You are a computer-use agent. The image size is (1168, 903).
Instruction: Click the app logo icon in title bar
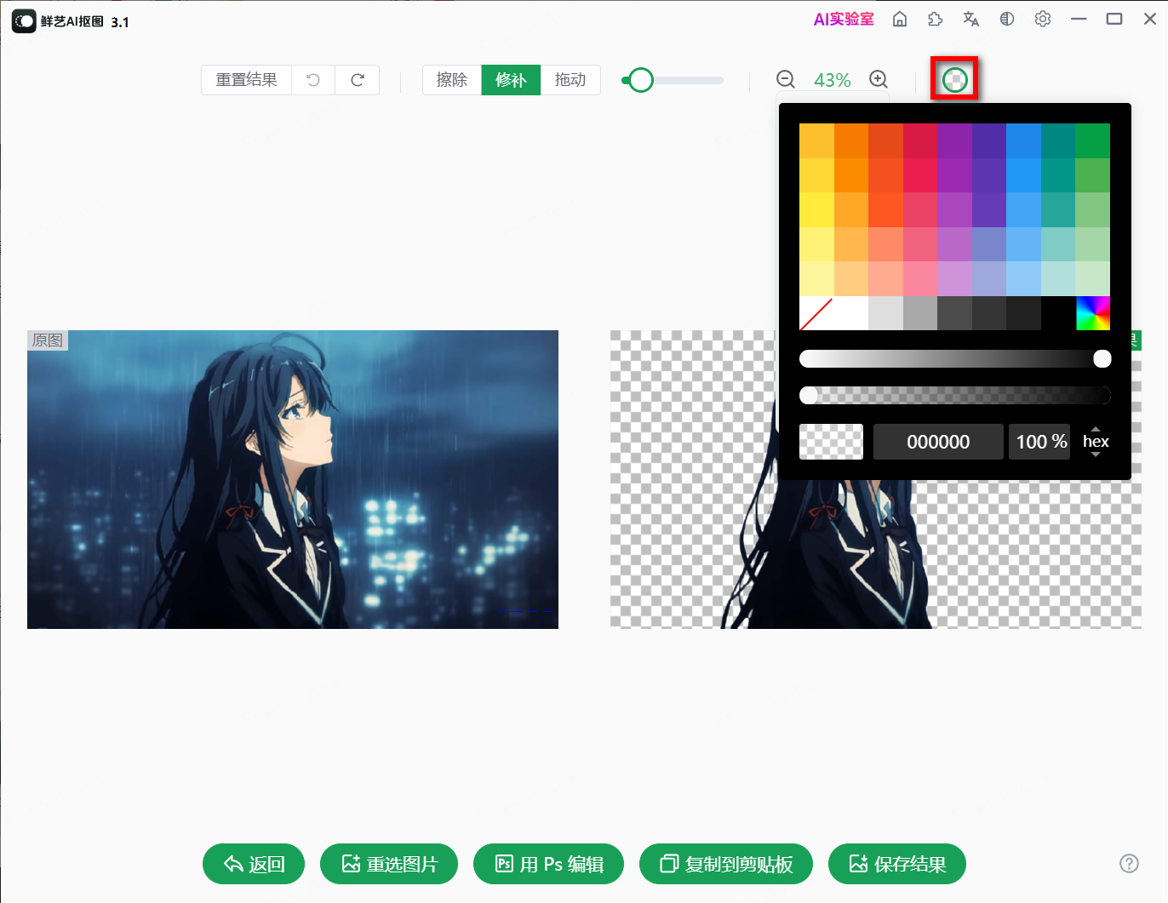click(24, 20)
